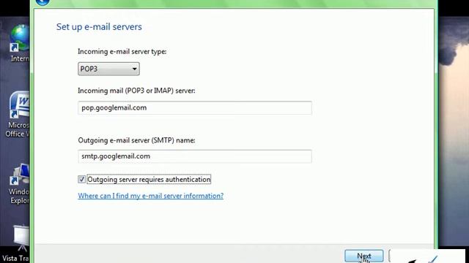The height and width of the screenshot is (263, 469).
Task: Toggle Outgoing server requires authentication checkbox
Action: point(81,179)
